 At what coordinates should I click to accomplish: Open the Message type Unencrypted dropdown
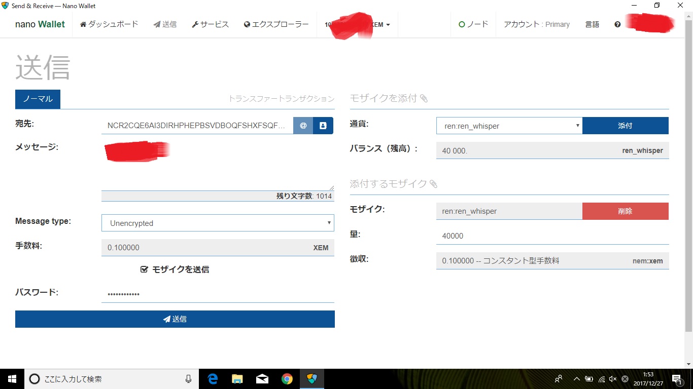tap(218, 223)
